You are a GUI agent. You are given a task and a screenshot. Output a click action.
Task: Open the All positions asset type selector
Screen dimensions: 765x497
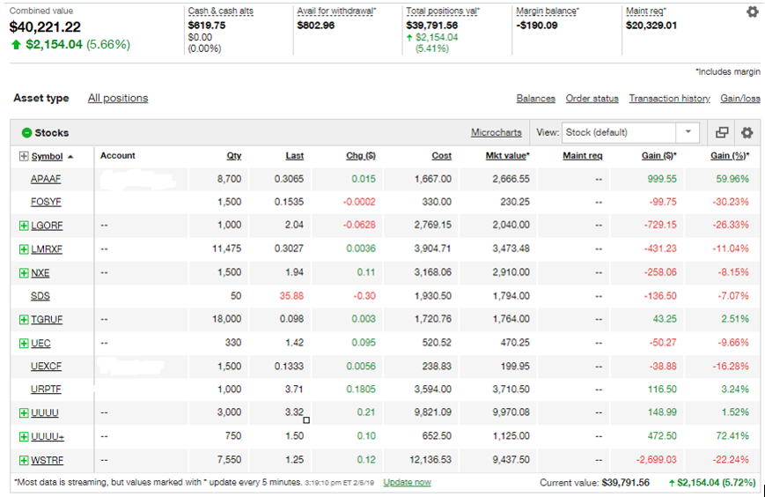(x=118, y=99)
